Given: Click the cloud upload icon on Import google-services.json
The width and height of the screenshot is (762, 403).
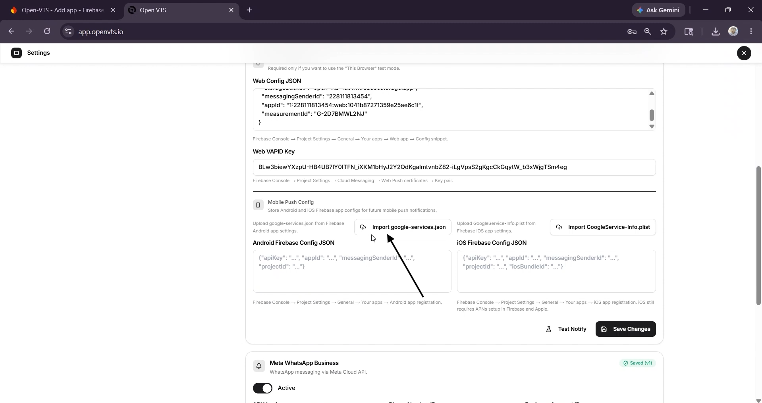Looking at the screenshot, I should pos(363,227).
